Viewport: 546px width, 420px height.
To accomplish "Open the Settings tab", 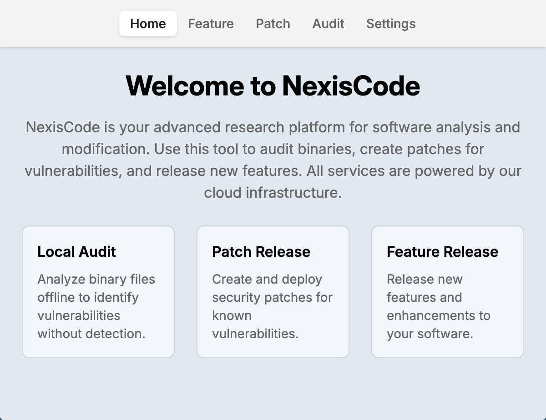I will click(x=391, y=24).
